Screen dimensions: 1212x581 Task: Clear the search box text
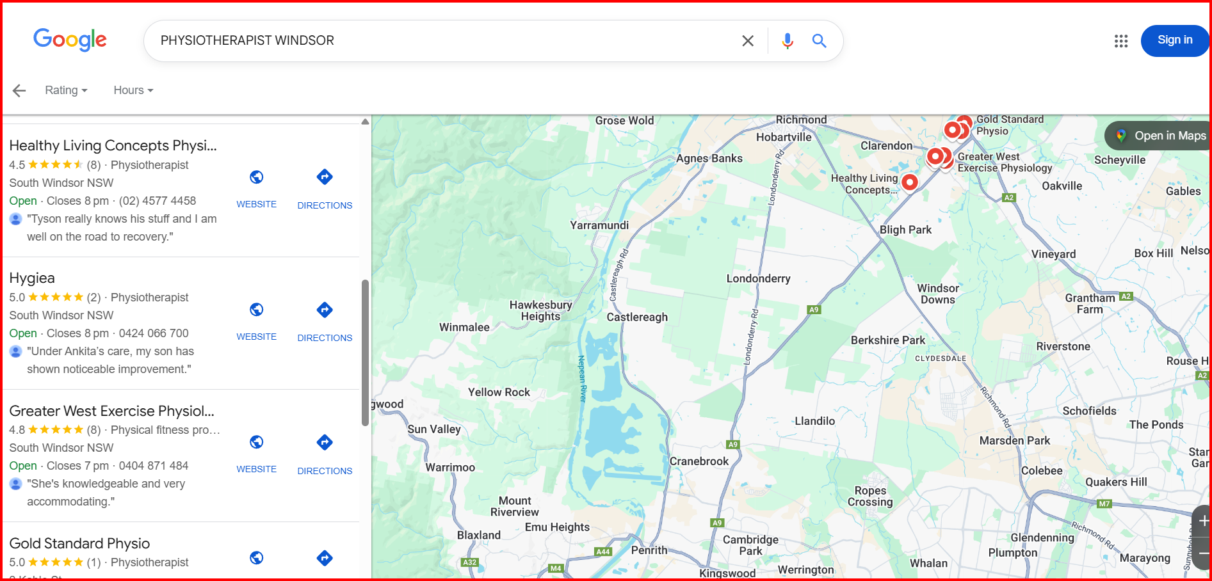[x=747, y=41]
